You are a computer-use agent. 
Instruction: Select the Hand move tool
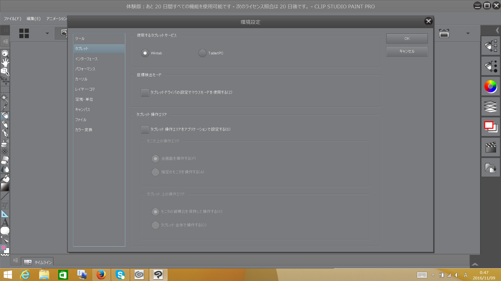pos(5,62)
